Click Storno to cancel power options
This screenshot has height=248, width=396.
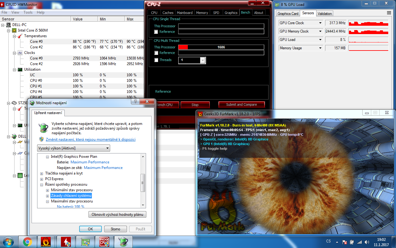click(x=115, y=229)
